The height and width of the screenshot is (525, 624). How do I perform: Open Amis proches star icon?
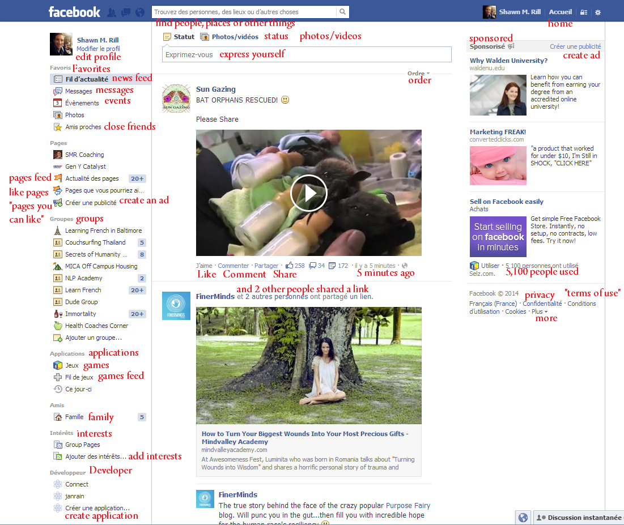pyautogui.click(x=58, y=127)
